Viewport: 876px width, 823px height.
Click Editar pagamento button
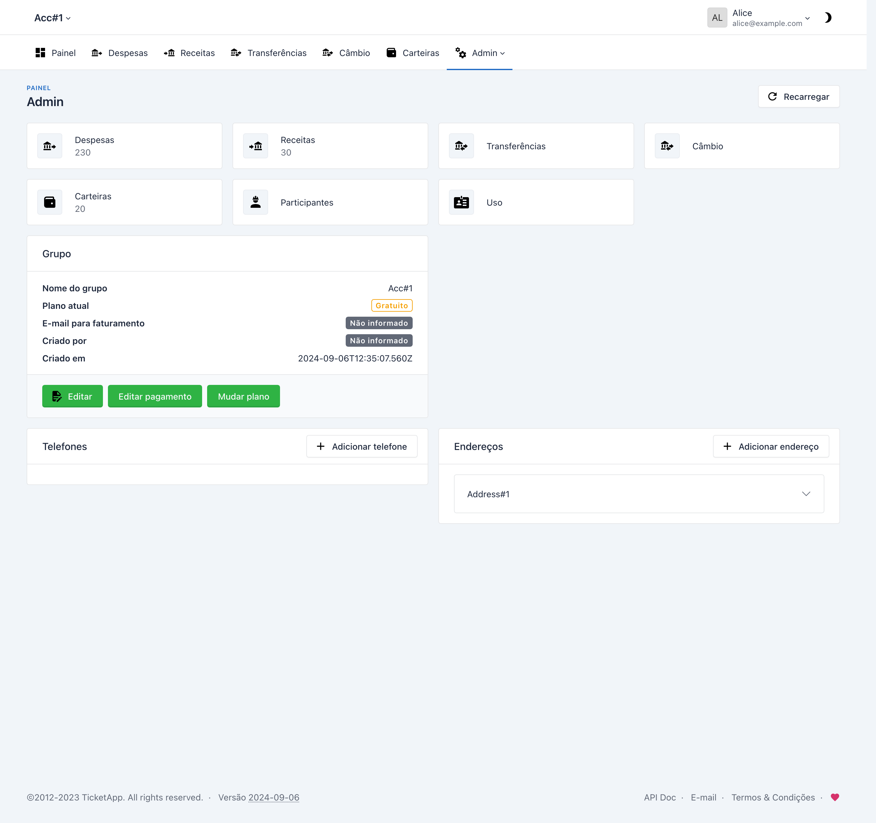(155, 396)
